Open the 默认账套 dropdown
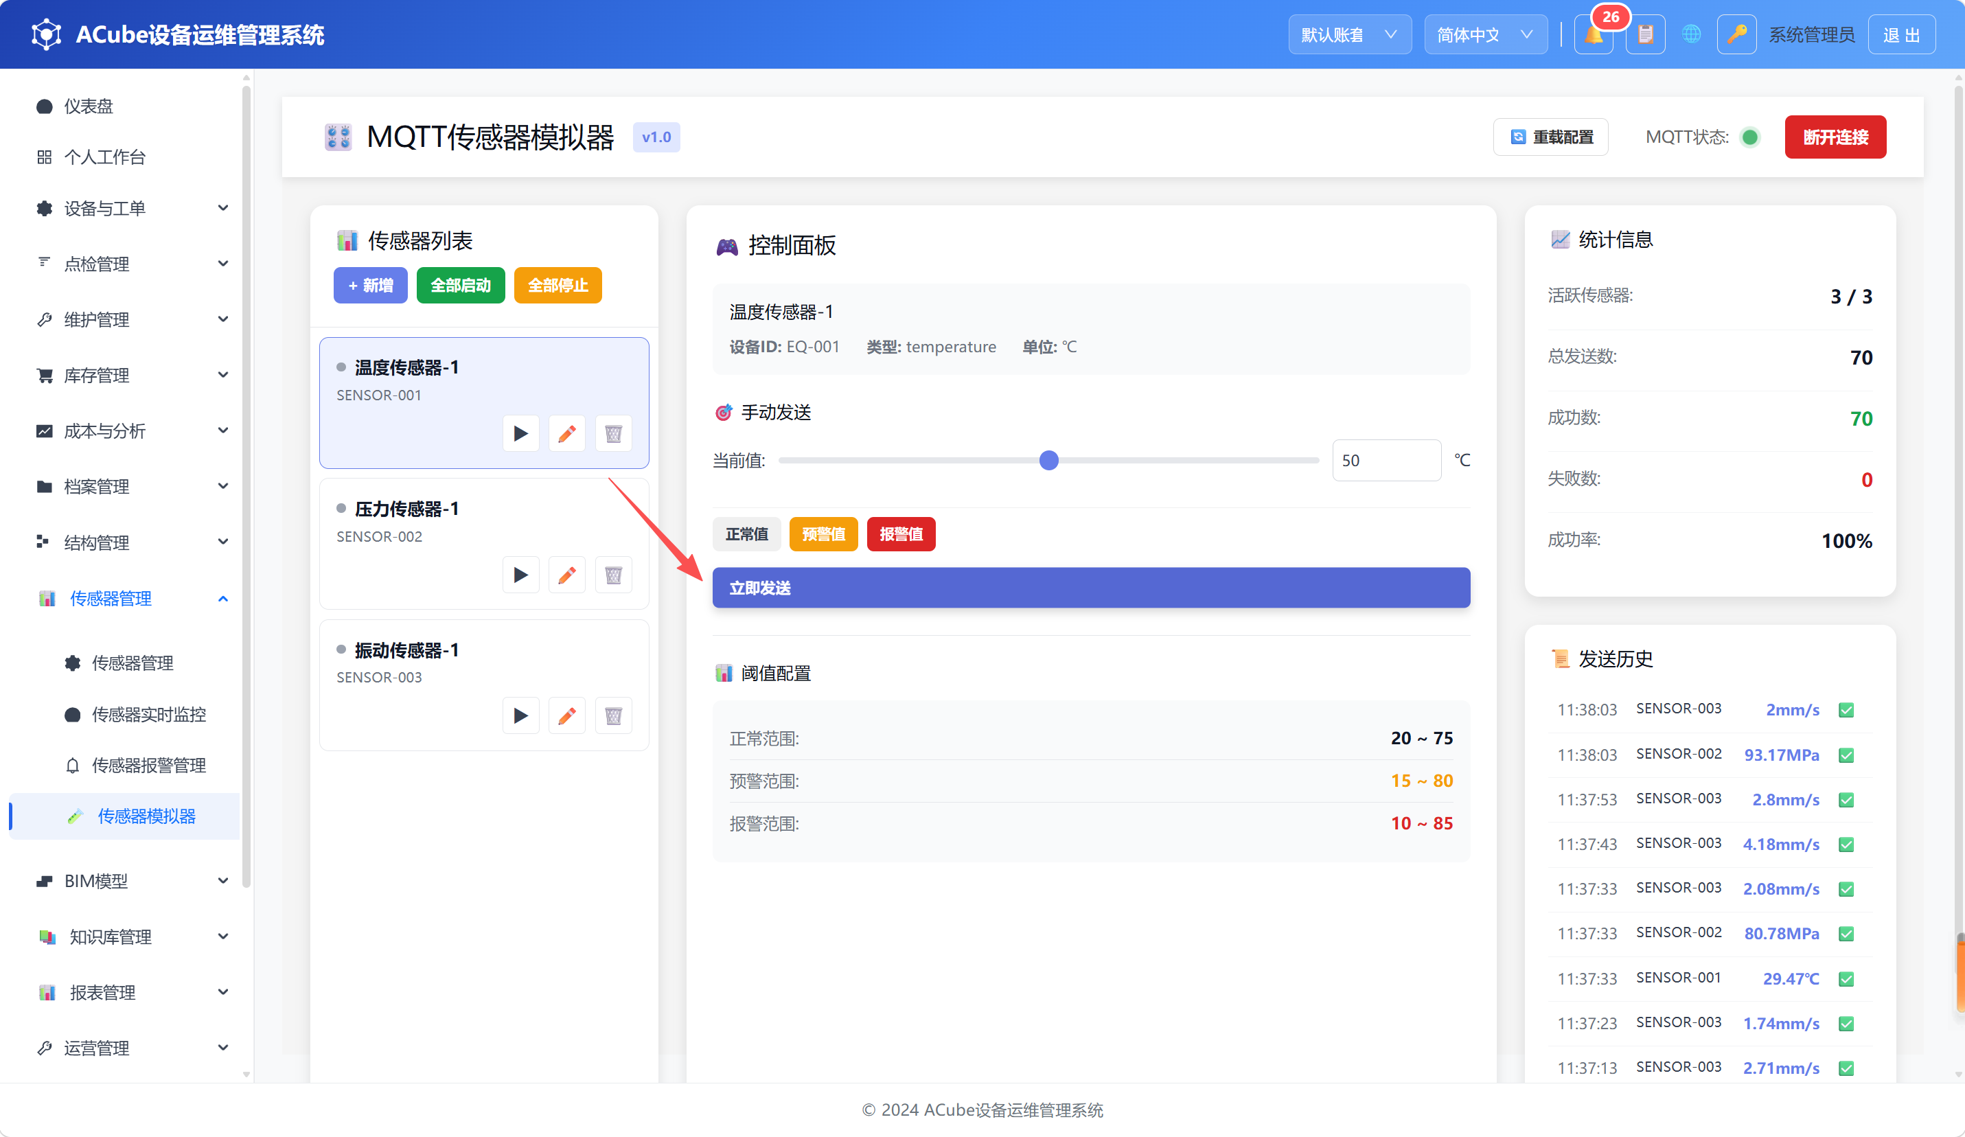This screenshot has width=1965, height=1137. pyautogui.click(x=1350, y=34)
